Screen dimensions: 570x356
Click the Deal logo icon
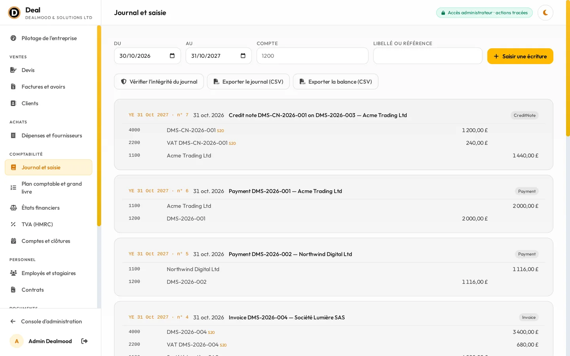[14, 13]
